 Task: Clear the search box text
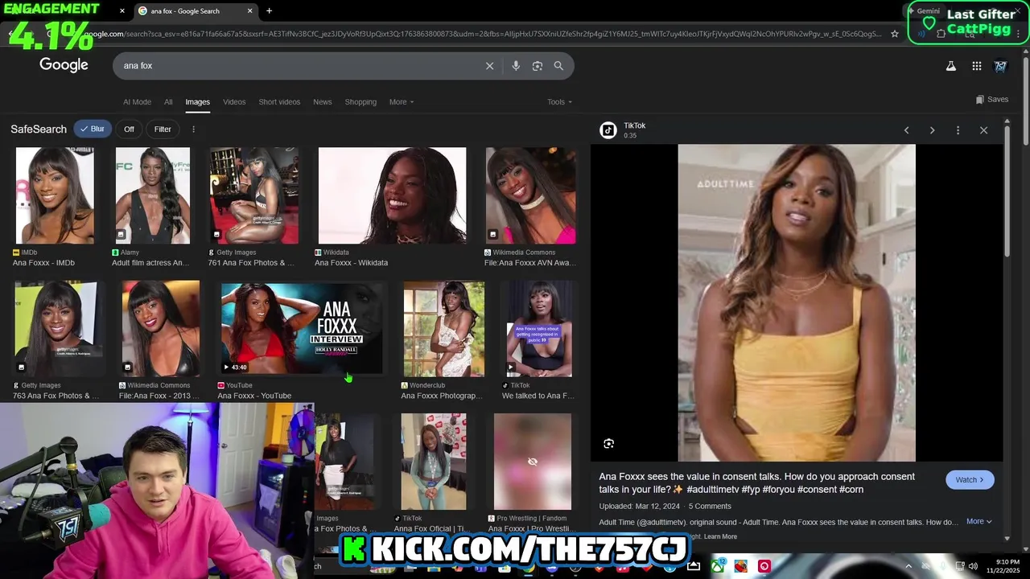coord(489,66)
